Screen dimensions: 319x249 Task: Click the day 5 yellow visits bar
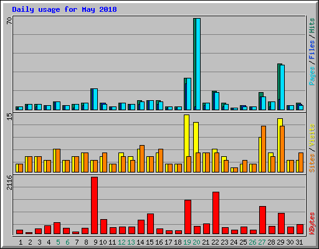[54, 161]
